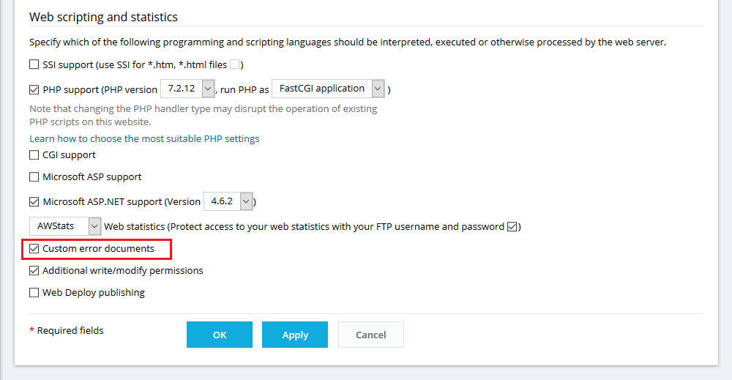Enable the SSI support checkbox
The image size is (732, 380).
(x=34, y=64)
